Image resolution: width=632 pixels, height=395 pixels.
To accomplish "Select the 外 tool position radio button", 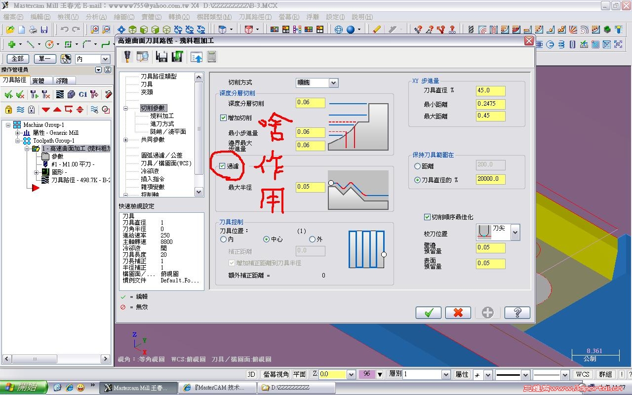I will (x=312, y=239).
